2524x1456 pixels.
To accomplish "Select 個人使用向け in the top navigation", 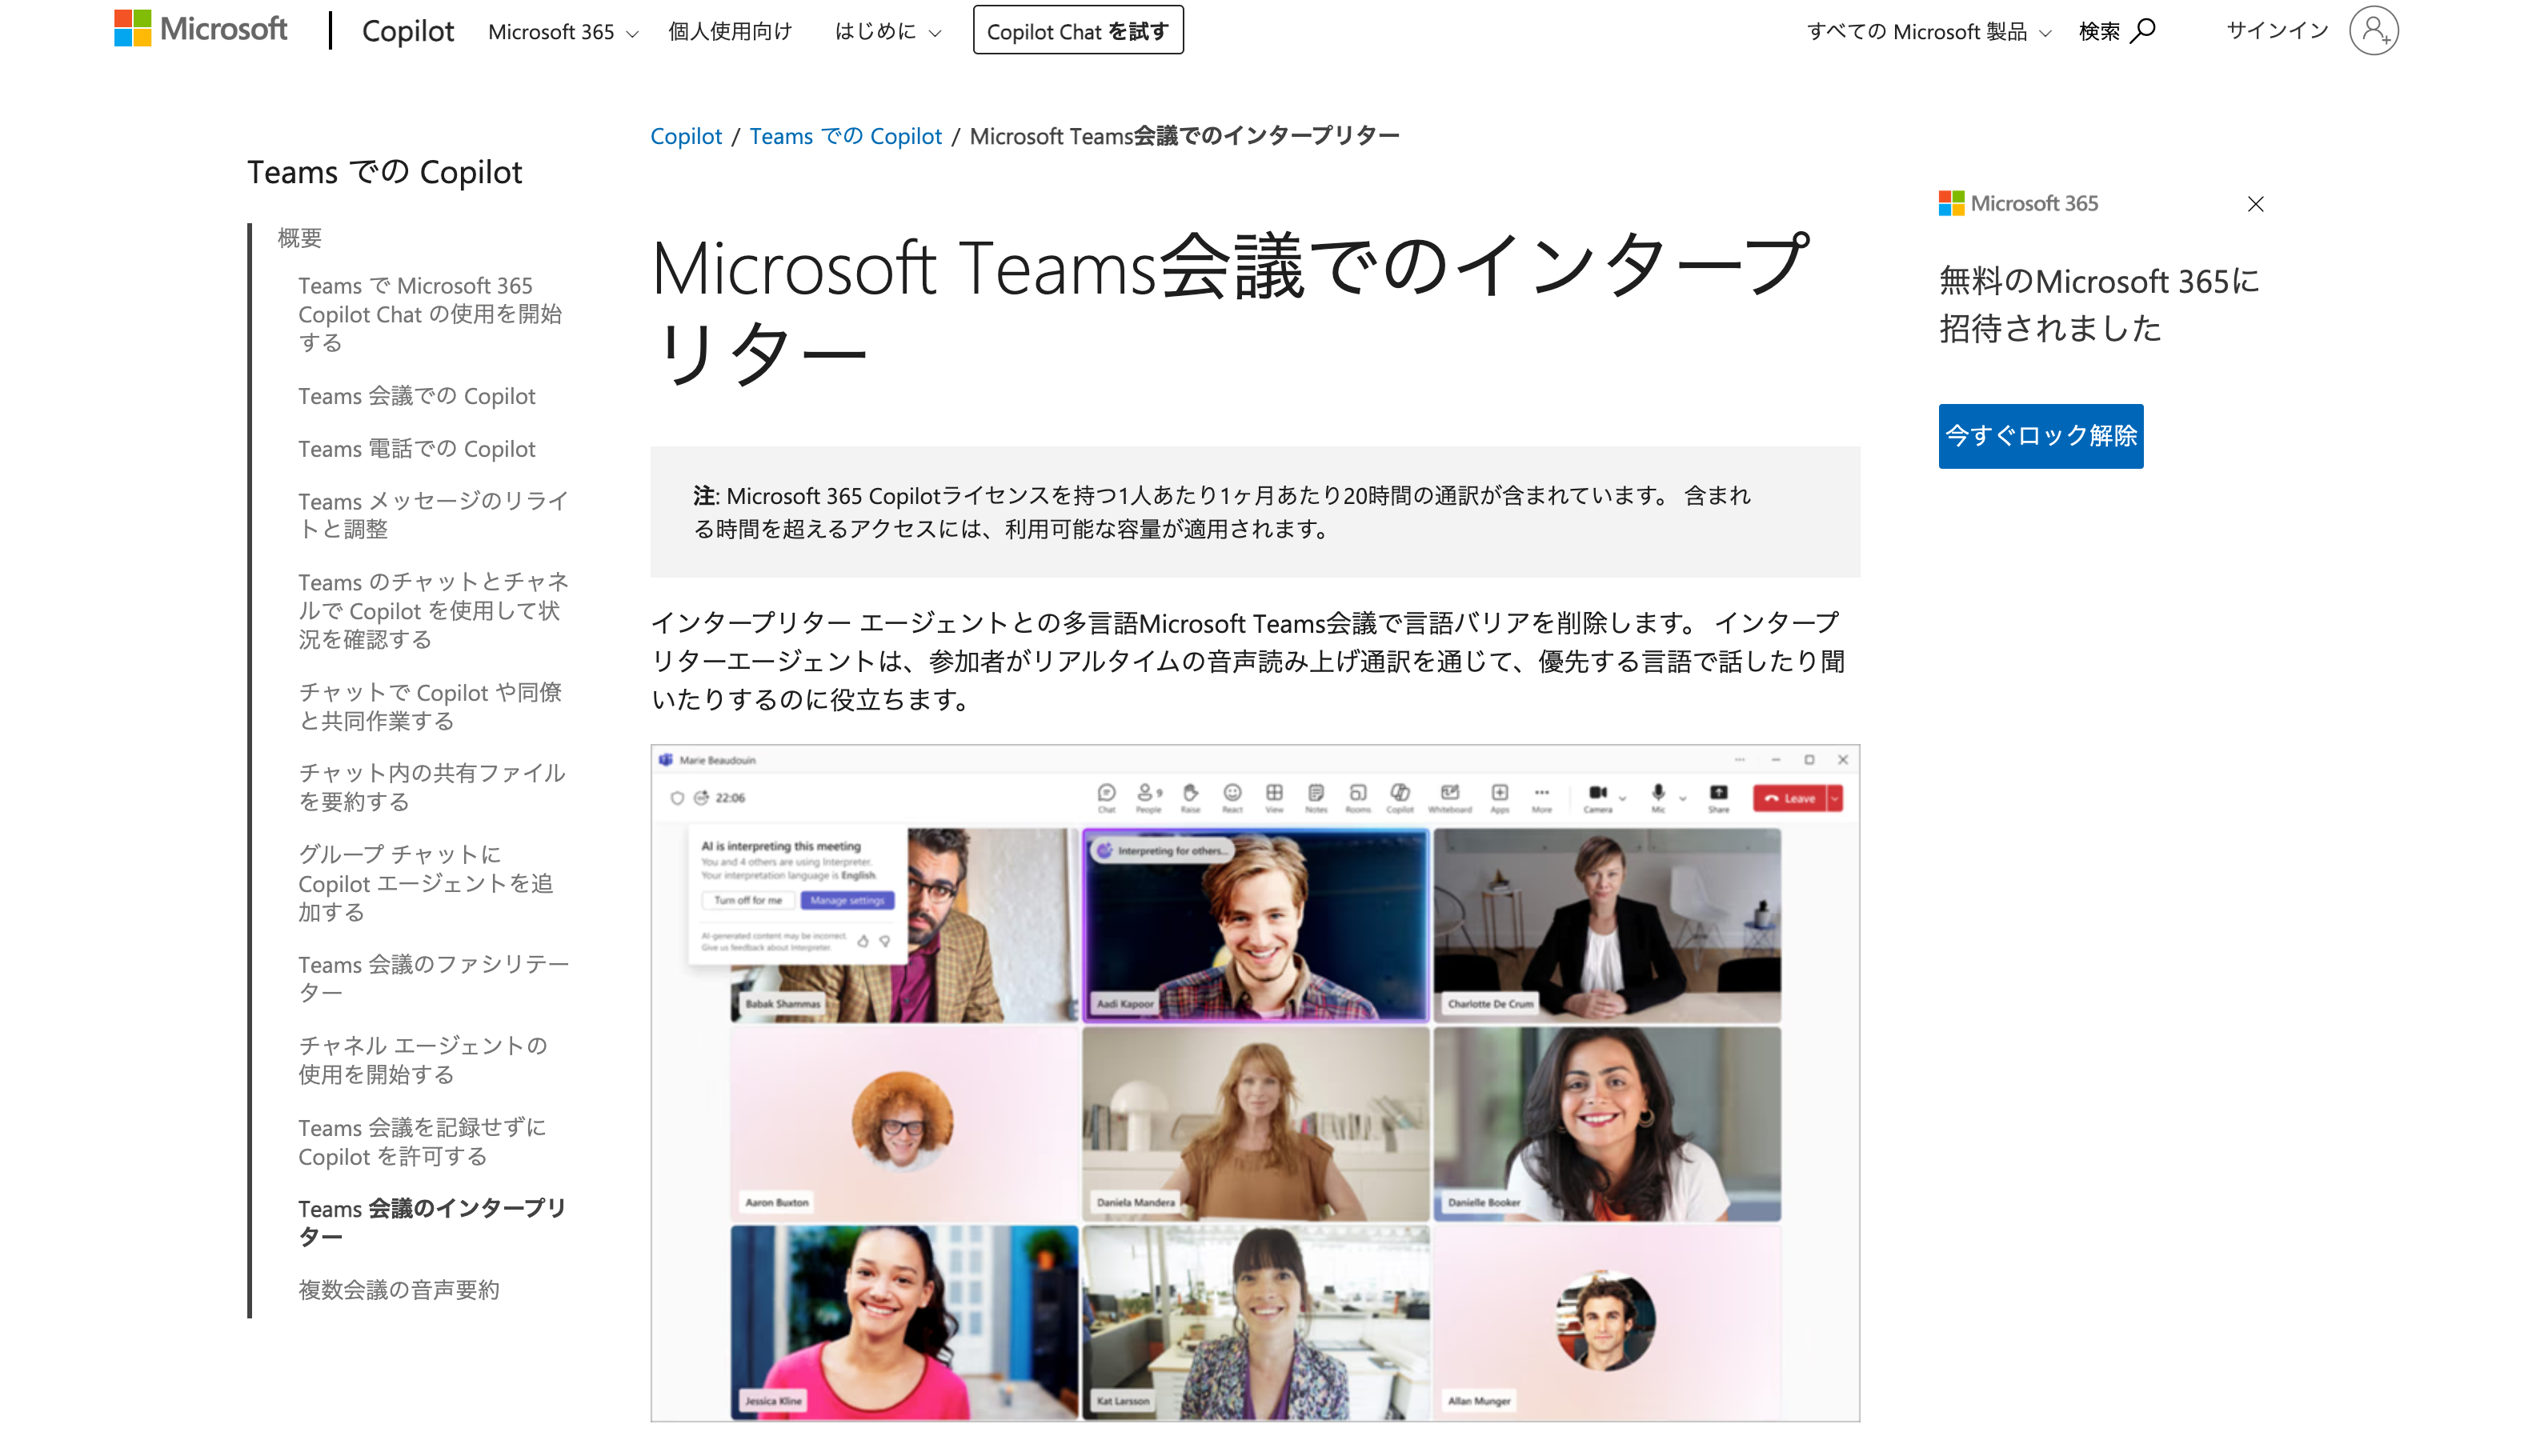I will [731, 31].
